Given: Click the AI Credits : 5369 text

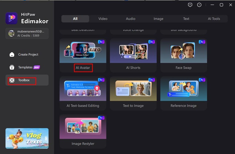Looking at the screenshot, I should coord(28,36).
